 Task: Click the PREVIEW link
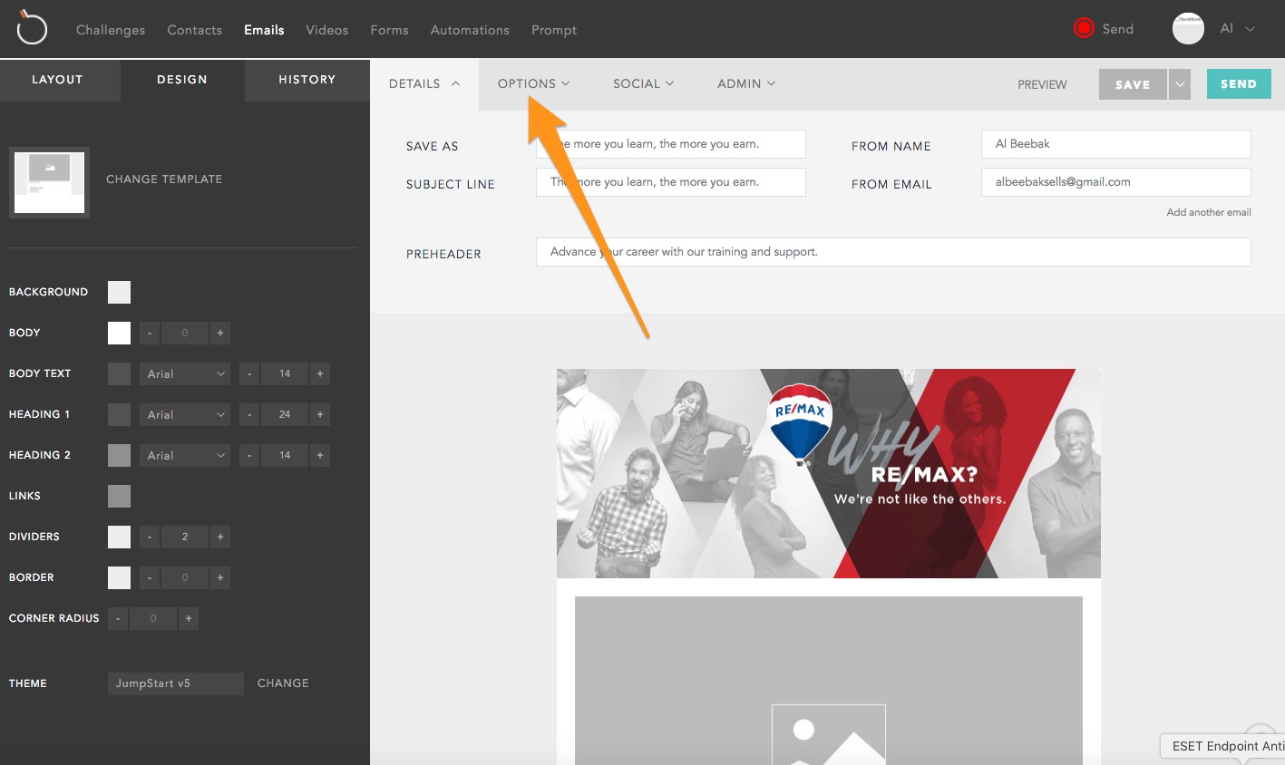click(x=1042, y=84)
